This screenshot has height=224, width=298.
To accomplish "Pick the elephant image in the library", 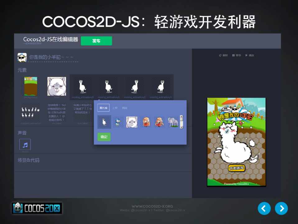I will (x=173, y=122).
